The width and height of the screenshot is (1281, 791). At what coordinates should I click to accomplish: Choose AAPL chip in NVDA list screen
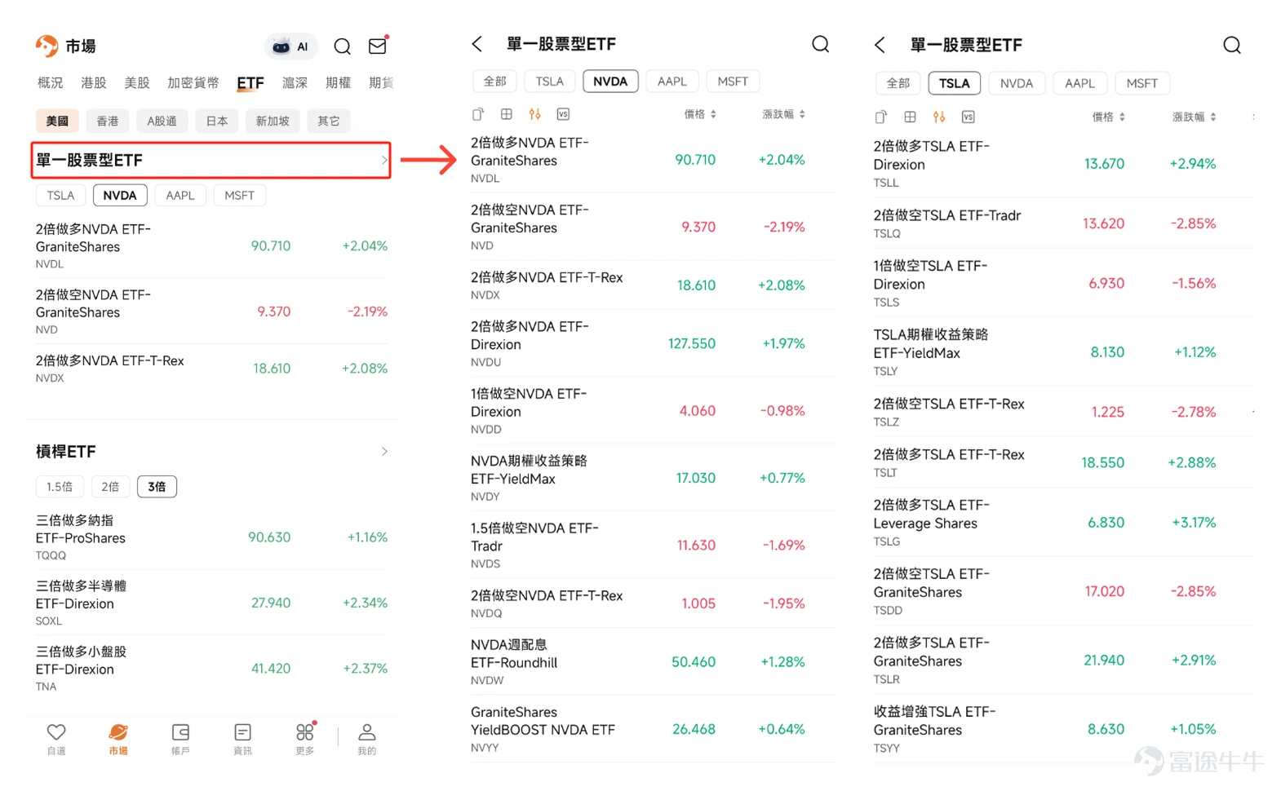coord(672,81)
